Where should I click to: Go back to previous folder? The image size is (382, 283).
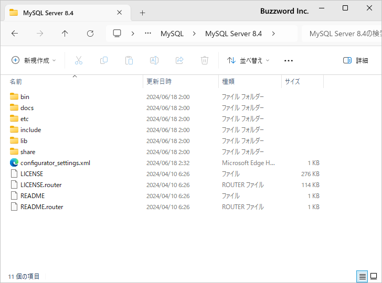tap(15, 34)
